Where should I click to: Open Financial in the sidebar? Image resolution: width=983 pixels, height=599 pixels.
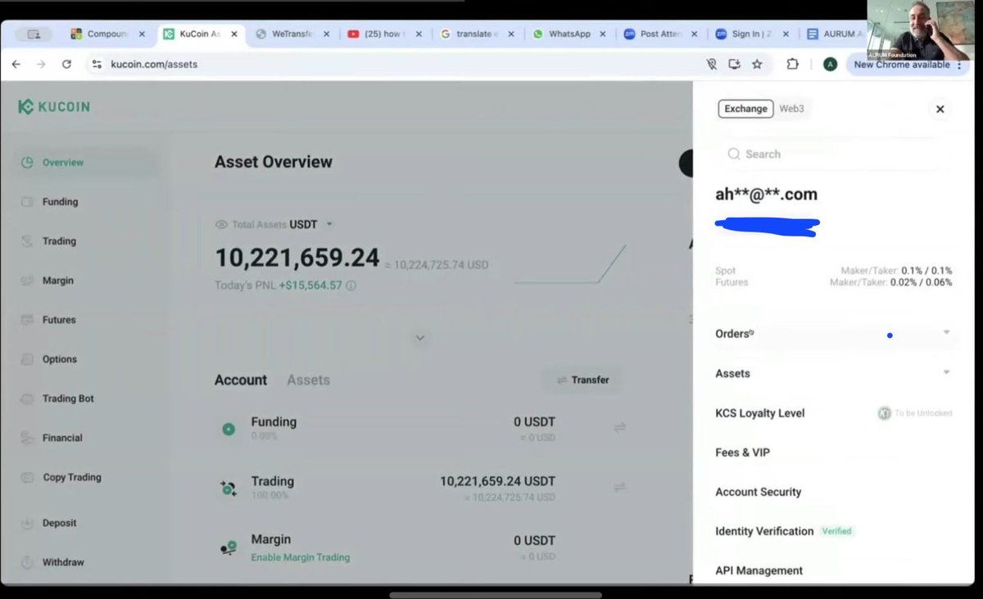[x=62, y=437]
